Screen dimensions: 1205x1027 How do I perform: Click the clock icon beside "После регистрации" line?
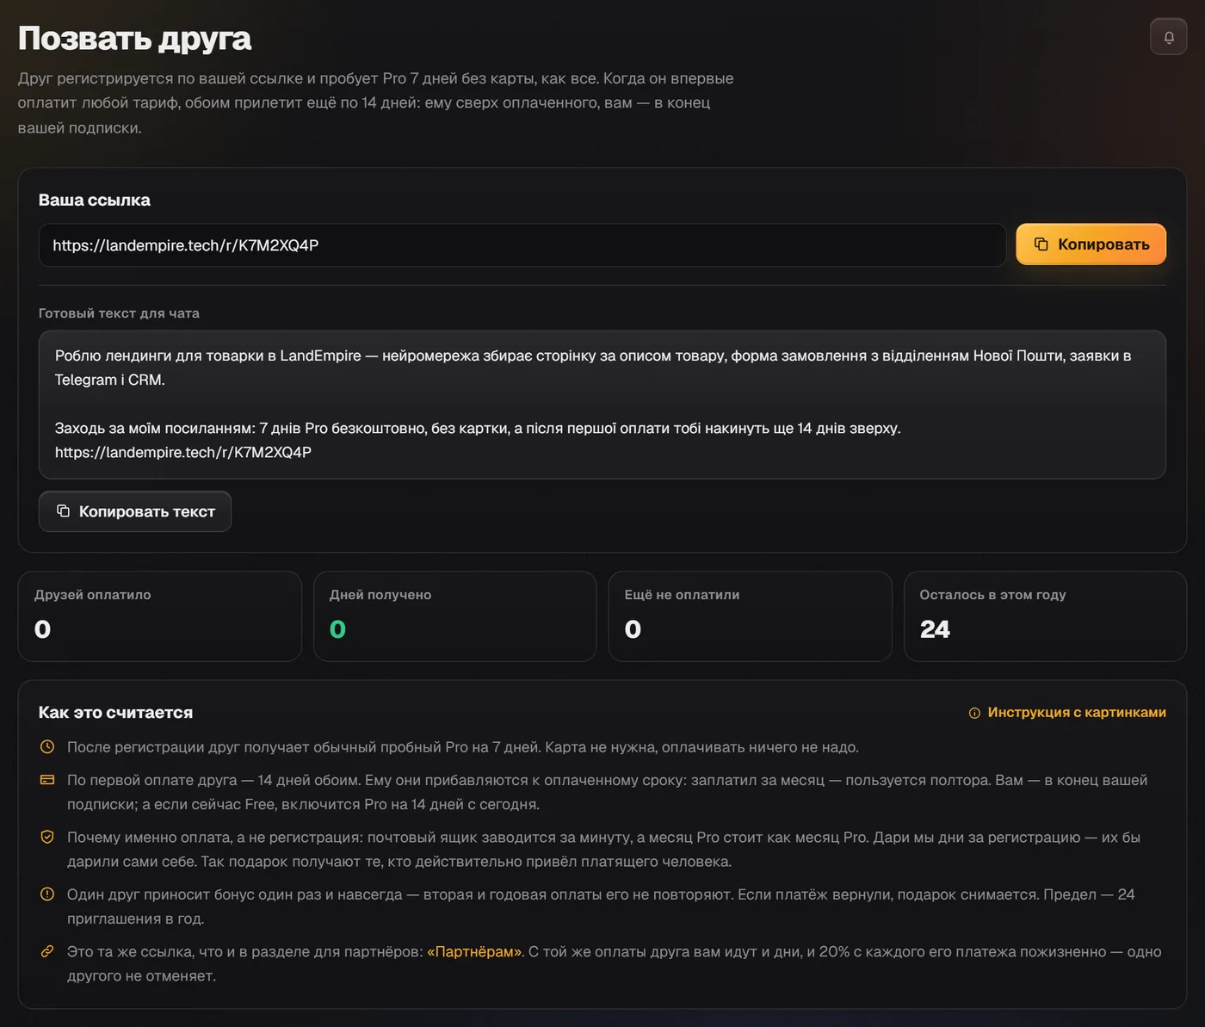pyautogui.click(x=47, y=747)
